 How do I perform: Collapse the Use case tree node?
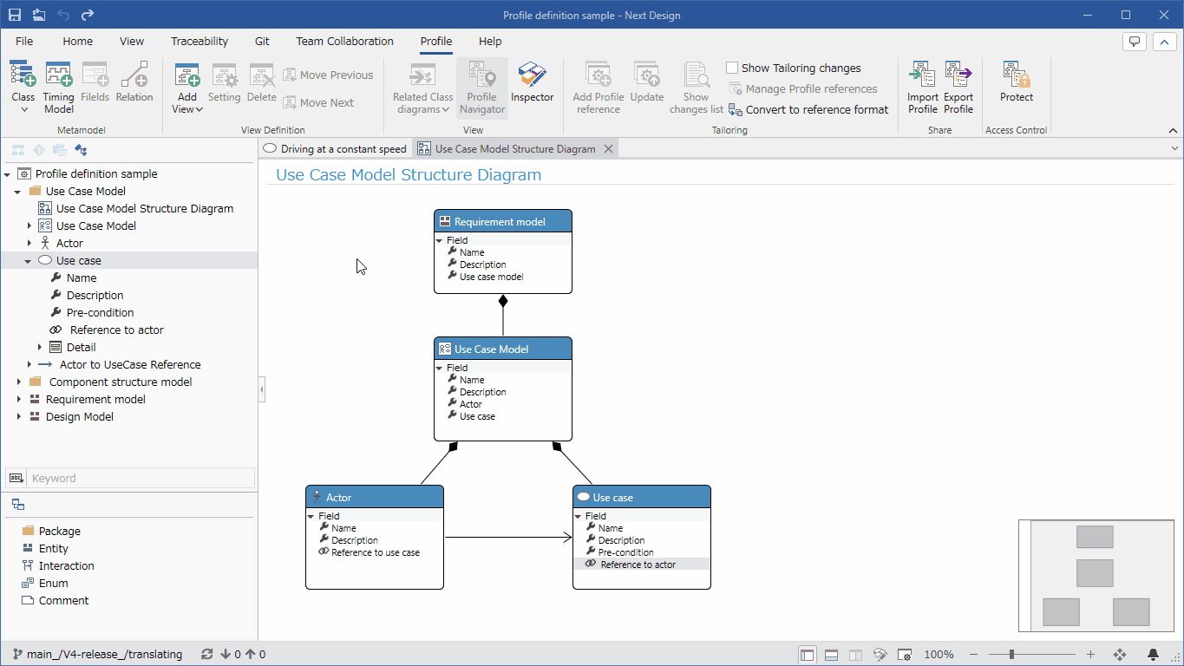pyautogui.click(x=29, y=261)
